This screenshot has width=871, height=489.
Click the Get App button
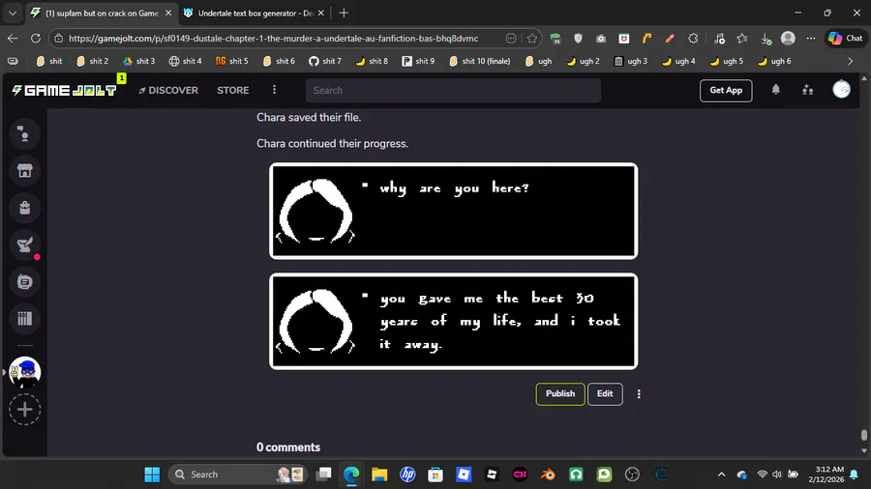click(726, 91)
